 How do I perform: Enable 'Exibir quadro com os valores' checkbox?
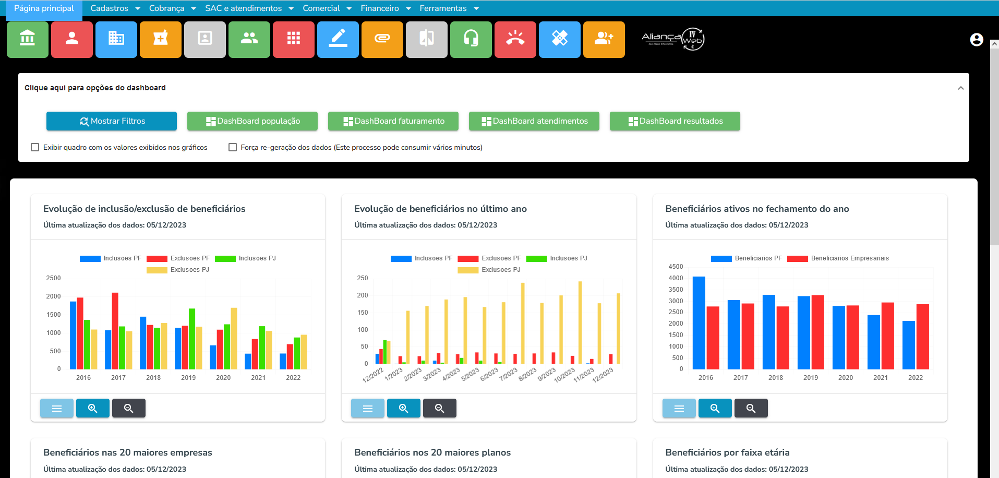click(35, 147)
